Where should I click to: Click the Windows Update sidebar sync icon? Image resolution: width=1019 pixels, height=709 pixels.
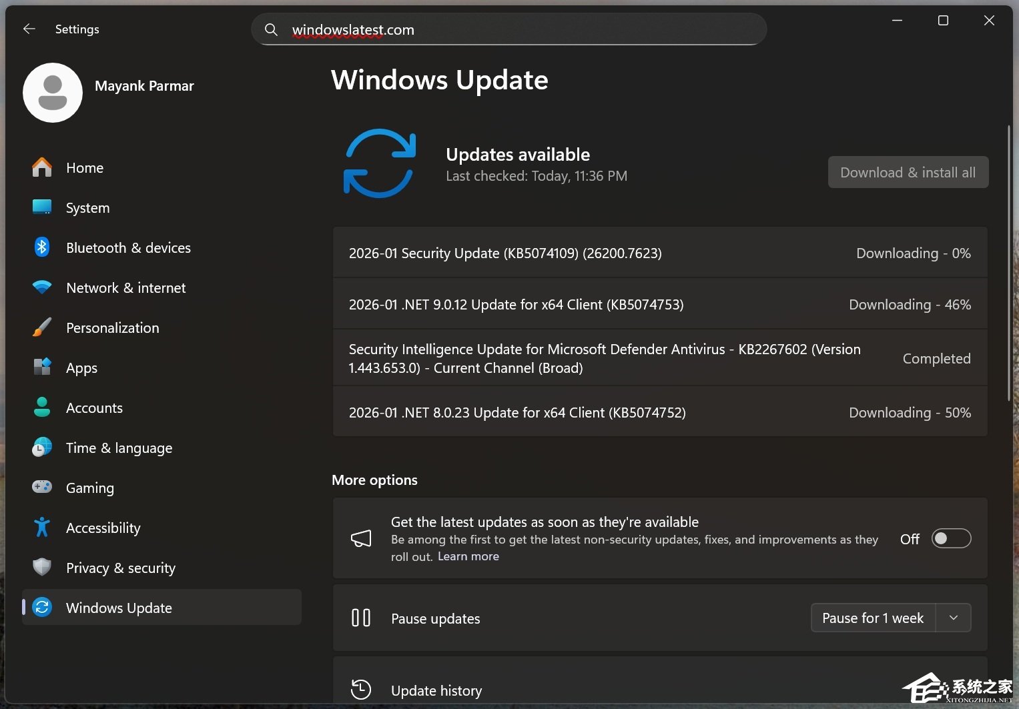tap(42, 607)
